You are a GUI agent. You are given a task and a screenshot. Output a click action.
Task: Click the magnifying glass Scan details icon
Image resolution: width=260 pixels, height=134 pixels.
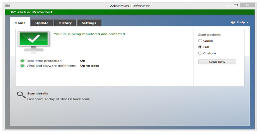pyautogui.click(x=21, y=95)
